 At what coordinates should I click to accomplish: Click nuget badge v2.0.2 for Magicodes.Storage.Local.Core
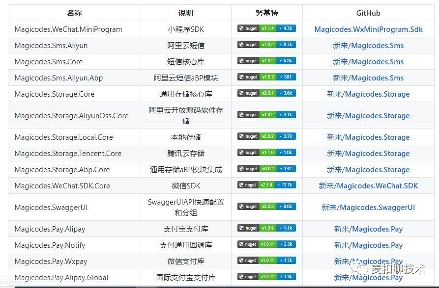click(x=266, y=136)
